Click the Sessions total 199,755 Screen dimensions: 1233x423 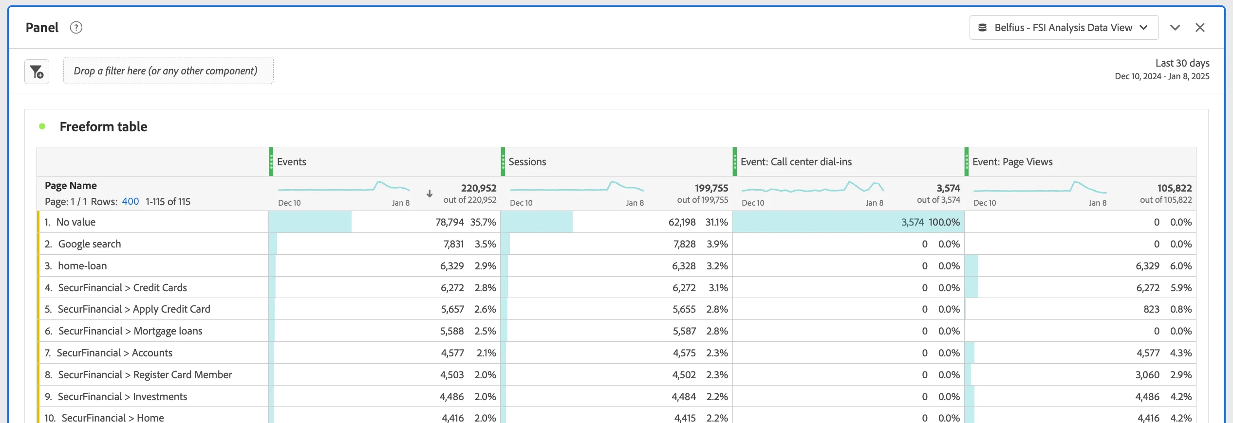coord(711,188)
